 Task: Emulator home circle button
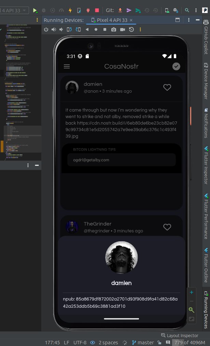point(96,29)
